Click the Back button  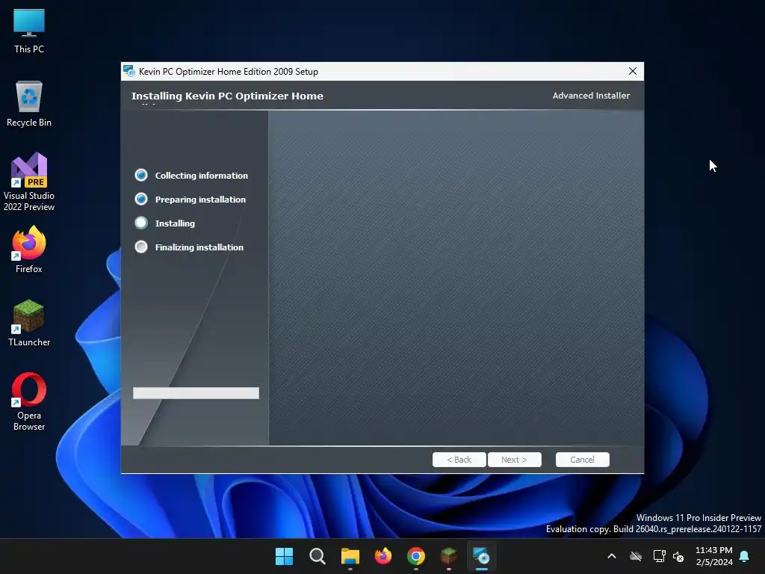459,460
